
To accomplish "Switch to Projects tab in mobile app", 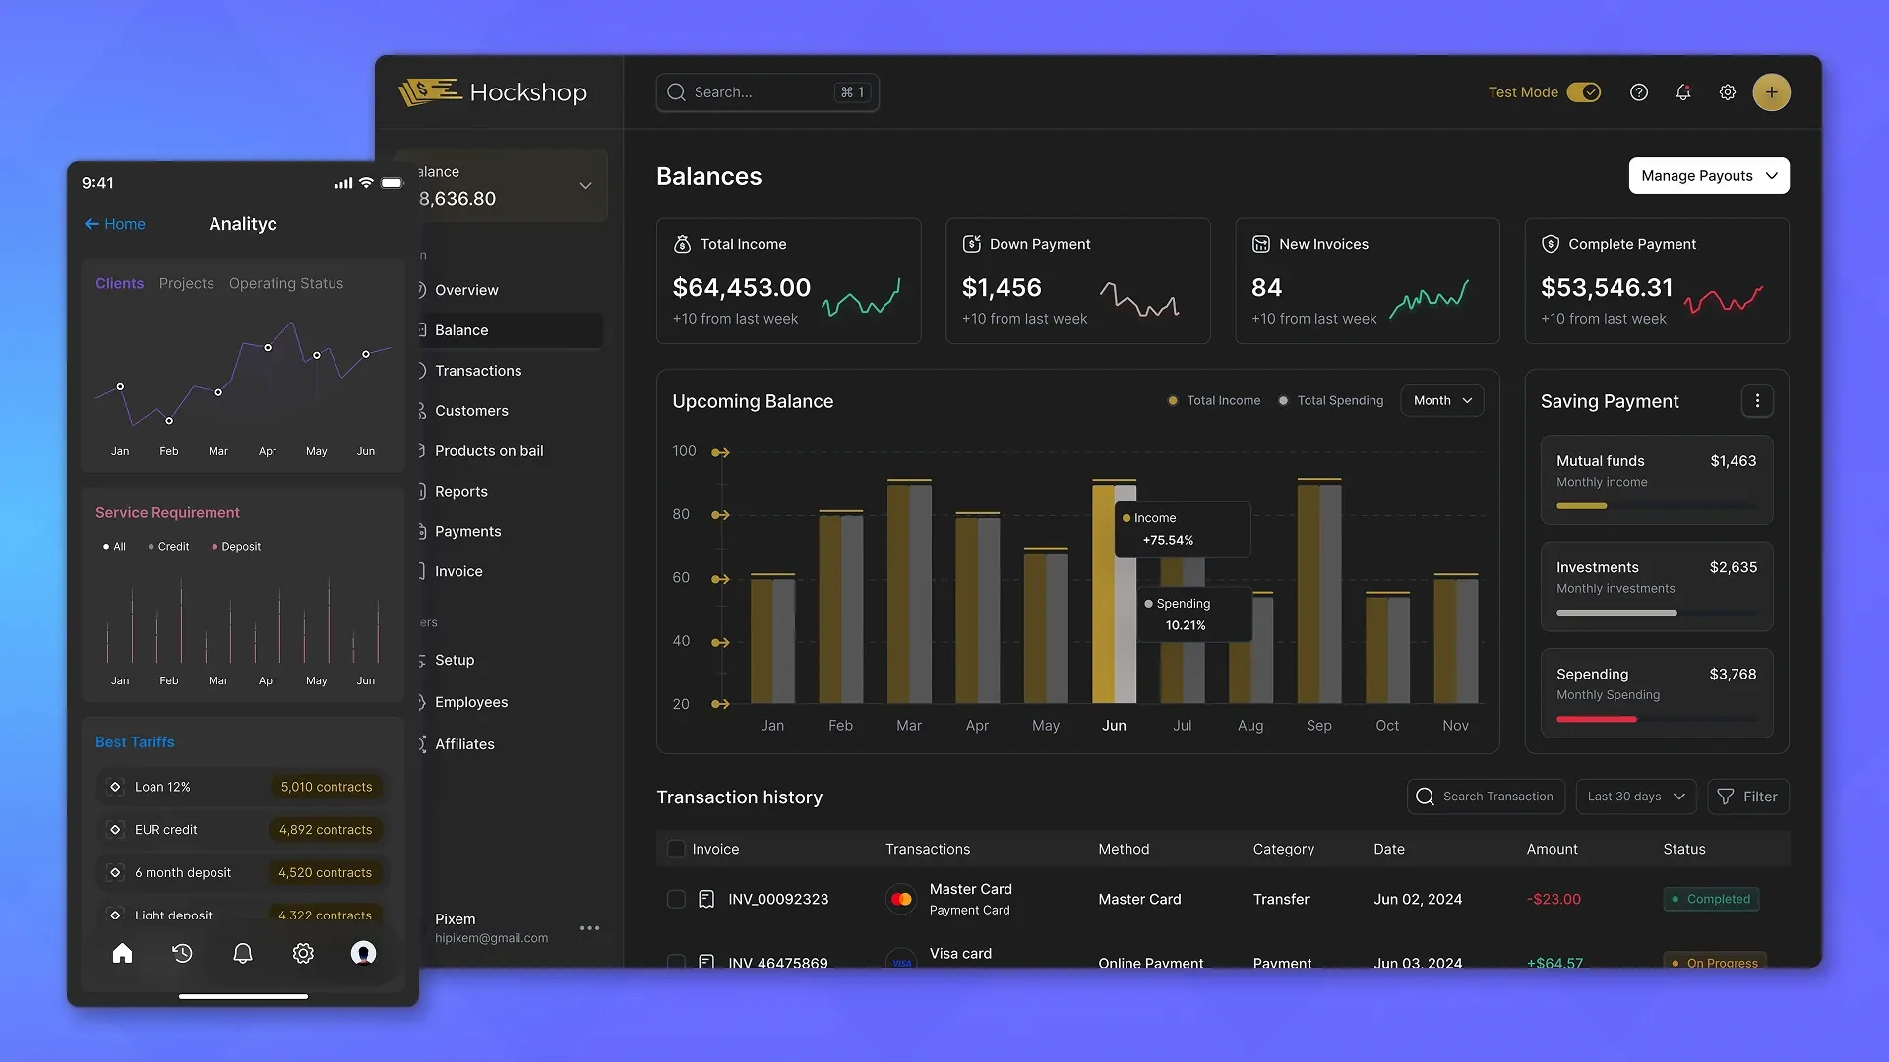I will coord(186,283).
